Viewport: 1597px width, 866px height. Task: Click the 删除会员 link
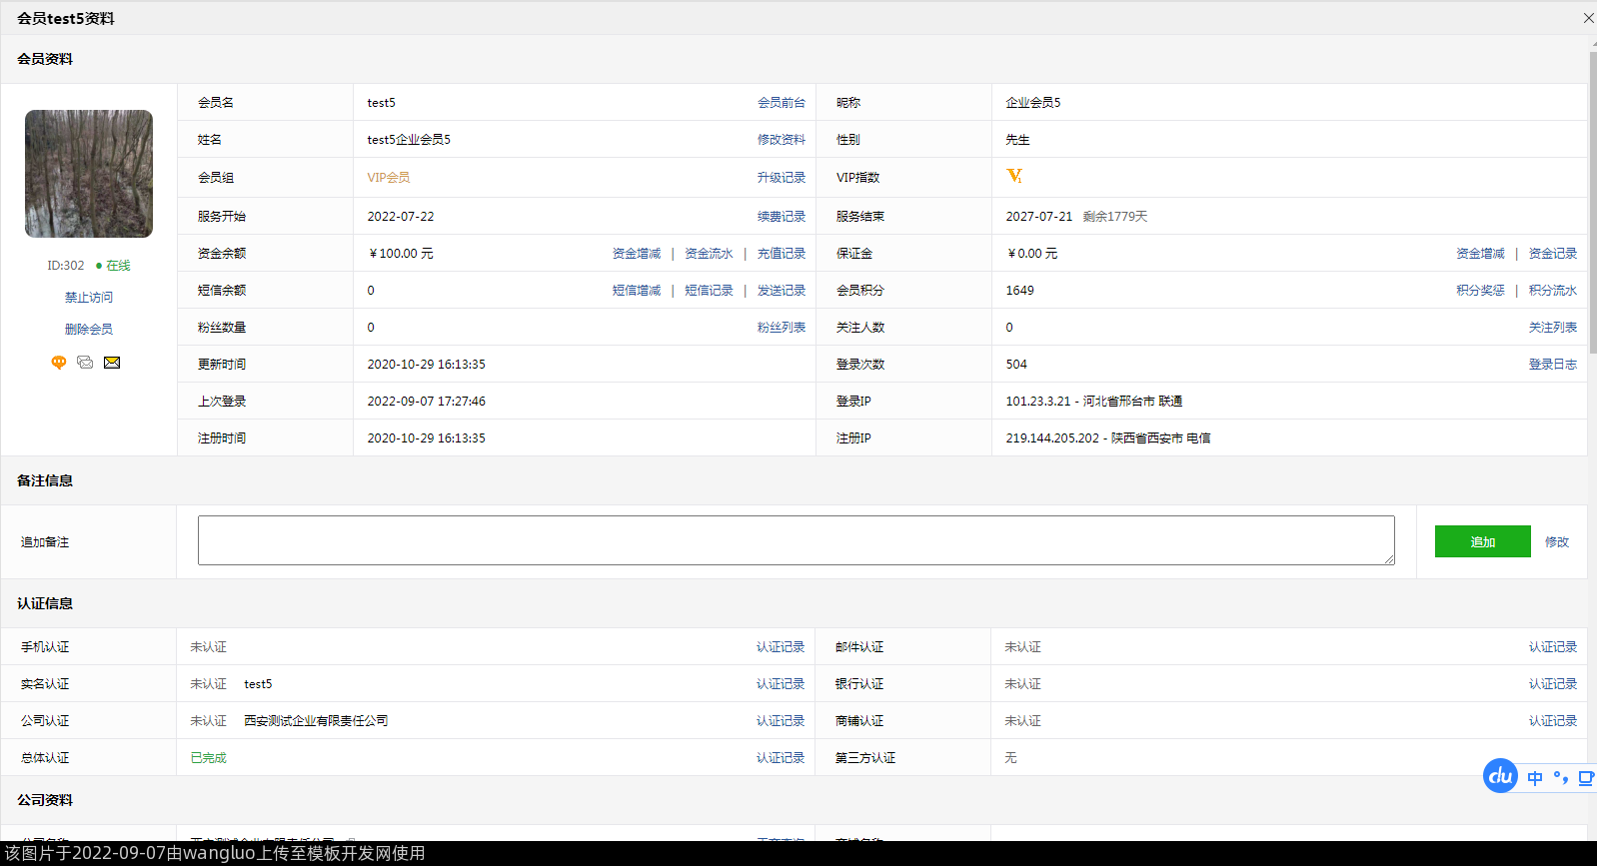[x=89, y=330]
